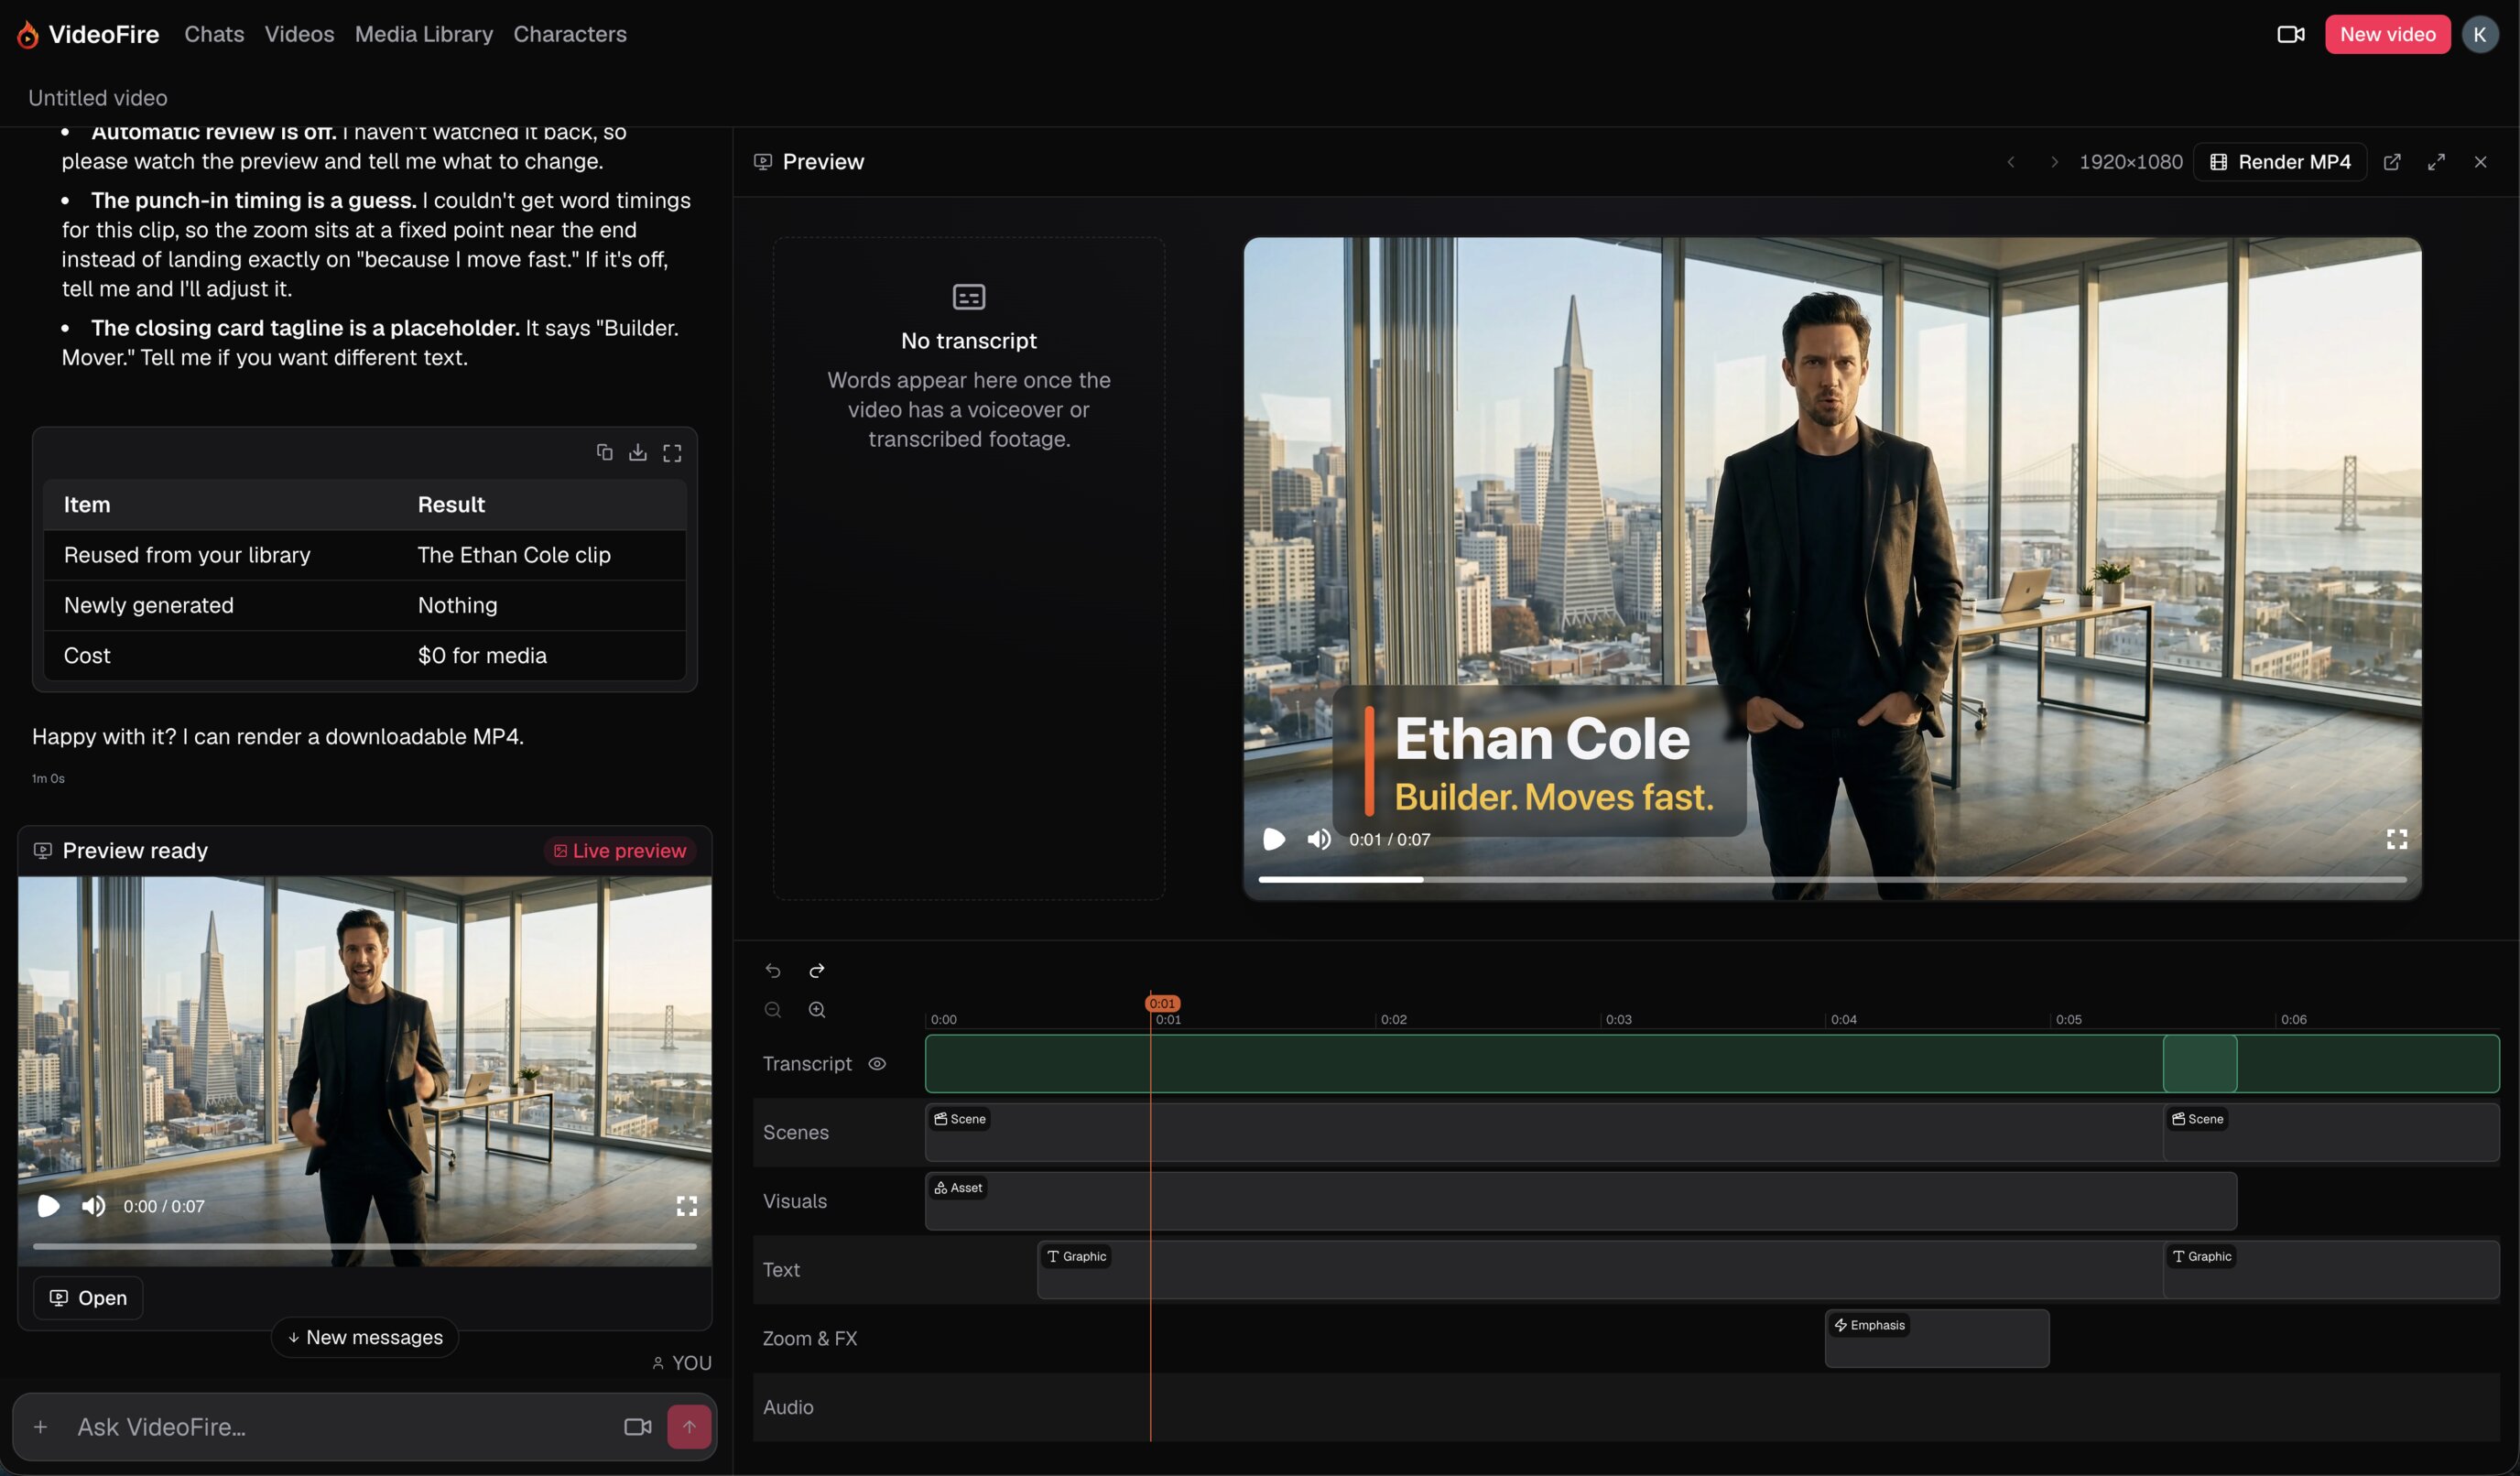
Task: Mute the main preview video audio
Action: 1318,839
